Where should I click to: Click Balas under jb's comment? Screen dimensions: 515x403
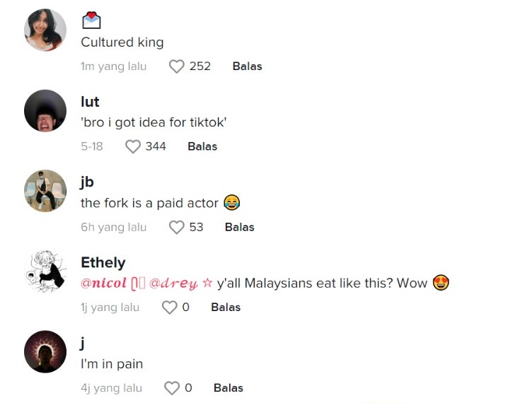point(239,227)
